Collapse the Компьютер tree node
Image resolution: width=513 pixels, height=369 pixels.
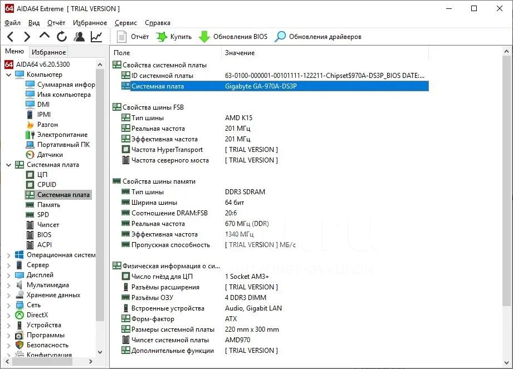tap(9, 75)
